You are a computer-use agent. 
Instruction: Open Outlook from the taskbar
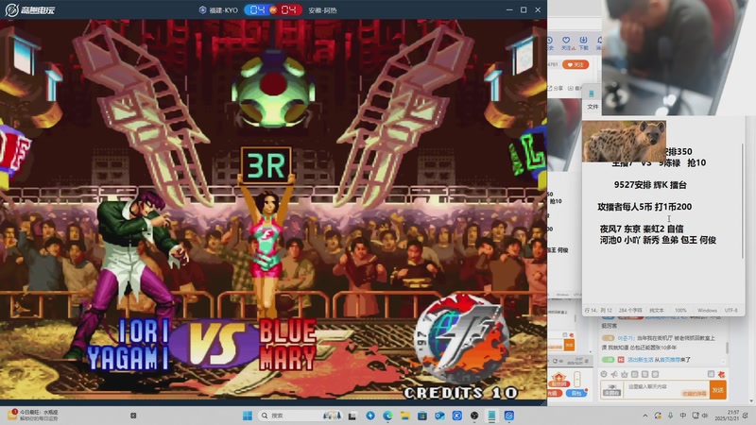coord(439,416)
